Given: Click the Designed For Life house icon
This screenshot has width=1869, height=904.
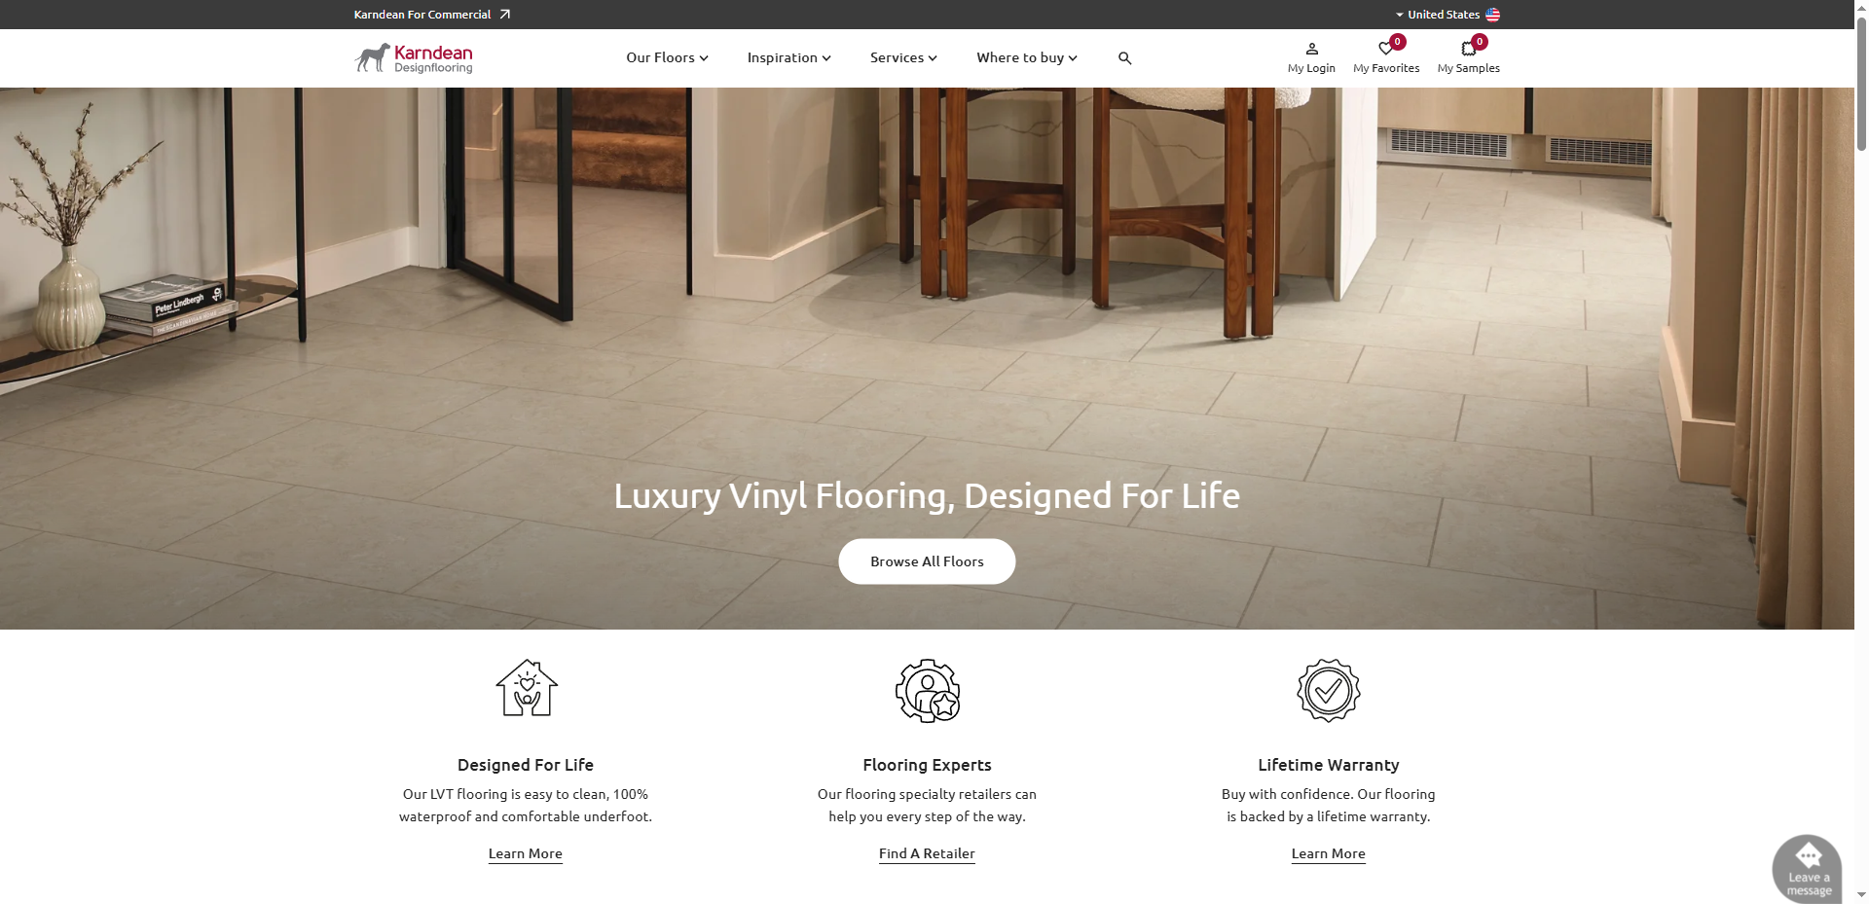Looking at the screenshot, I should pos(527,688).
